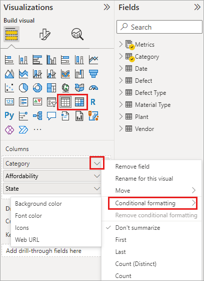Choose Background color formatting option
The image size is (204, 281).
[x=38, y=204]
